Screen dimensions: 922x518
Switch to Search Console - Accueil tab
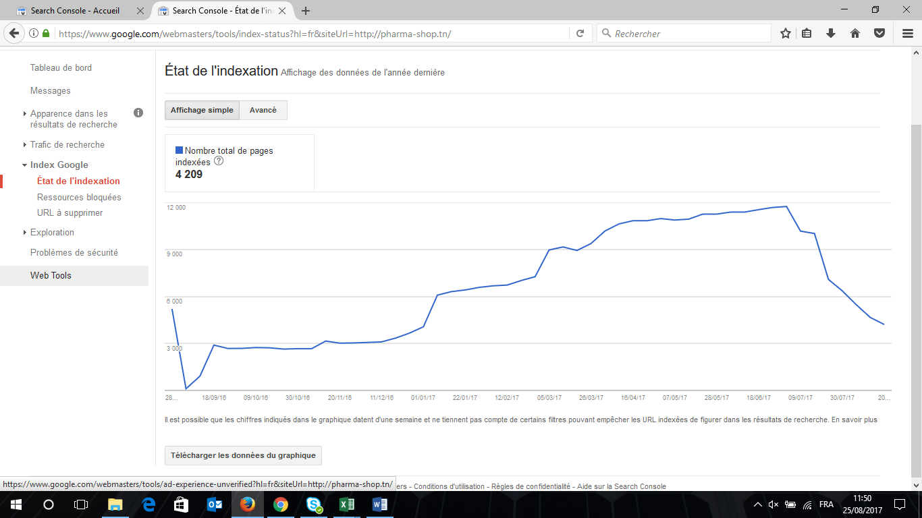point(75,11)
